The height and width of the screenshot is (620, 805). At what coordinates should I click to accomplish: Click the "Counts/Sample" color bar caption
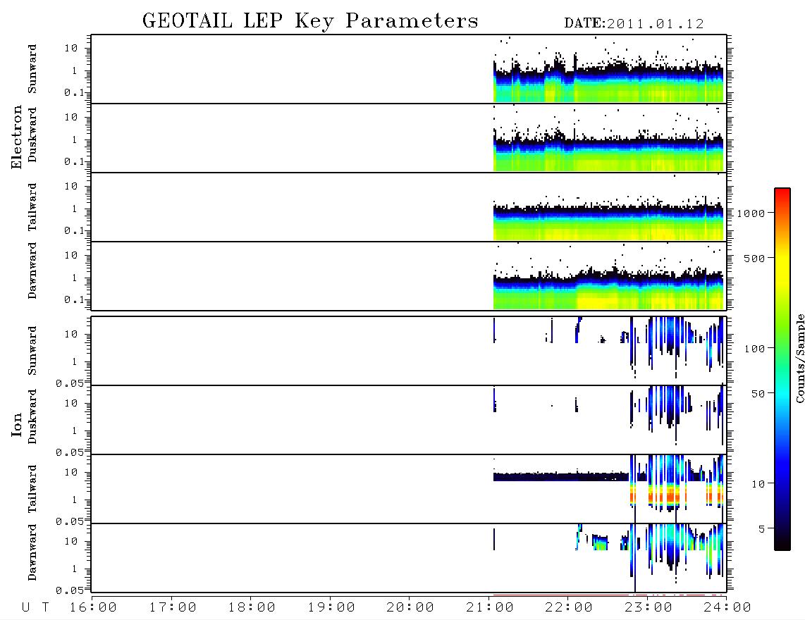(799, 358)
